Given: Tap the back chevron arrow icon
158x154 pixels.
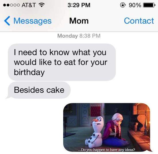Looking at the screenshot, I should point(7,21).
